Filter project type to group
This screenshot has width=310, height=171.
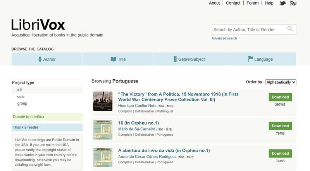click(x=22, y=103)
